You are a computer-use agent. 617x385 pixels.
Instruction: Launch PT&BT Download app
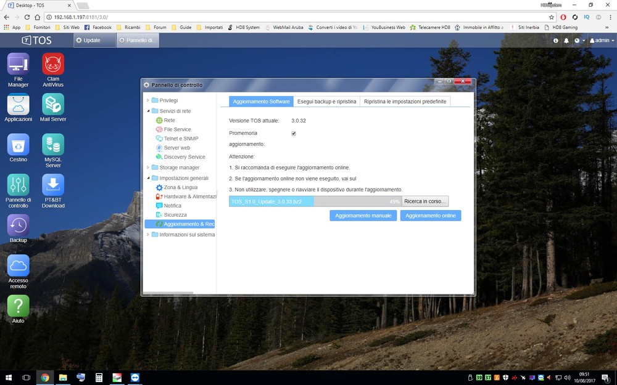pyautogui.click(x=53, y=185)
